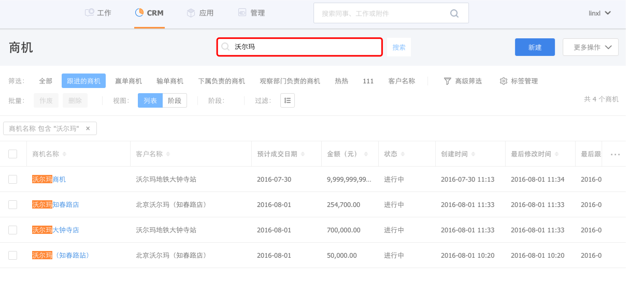Open the 管理 tab
Image resolution: width=626 pixels, height=296 pixels.
point(251,13)
